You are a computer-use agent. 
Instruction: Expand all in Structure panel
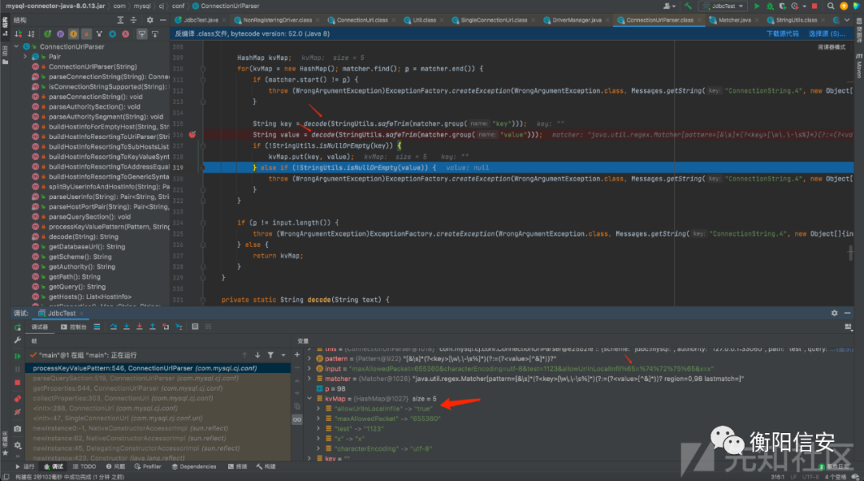click(120, 20)
